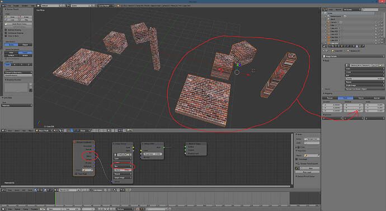Expand the Drawing Brushes panel
Viewport: 386px width, 211px height.
coord(13,80)
